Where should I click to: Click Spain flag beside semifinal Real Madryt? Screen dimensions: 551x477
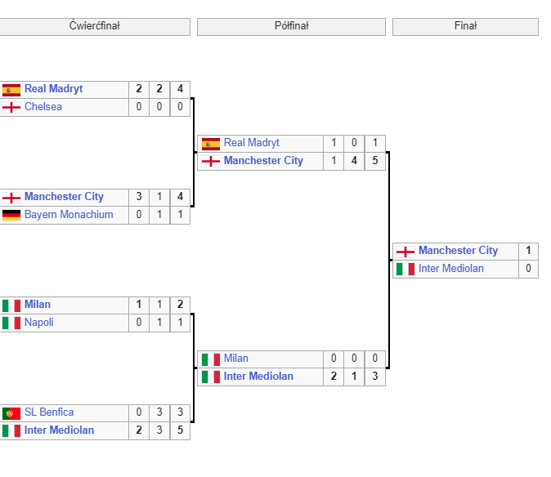pos(210,144)
